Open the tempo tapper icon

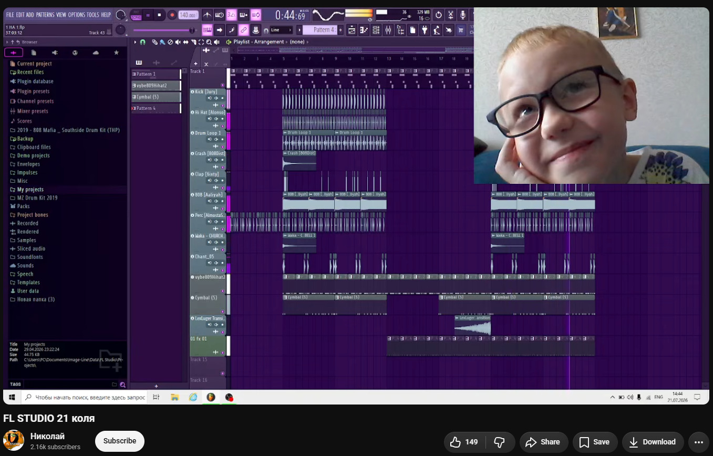point(436,30)
